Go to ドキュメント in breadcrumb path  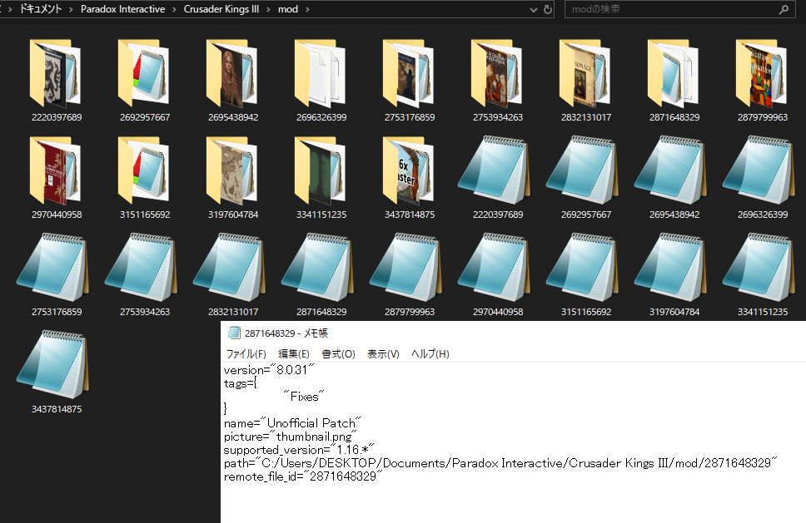click(41, 9)
